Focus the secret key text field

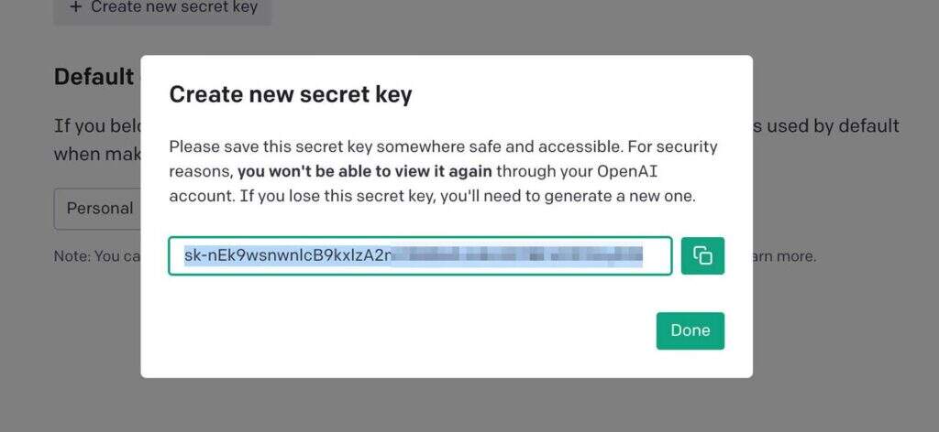tap(419, 256)
